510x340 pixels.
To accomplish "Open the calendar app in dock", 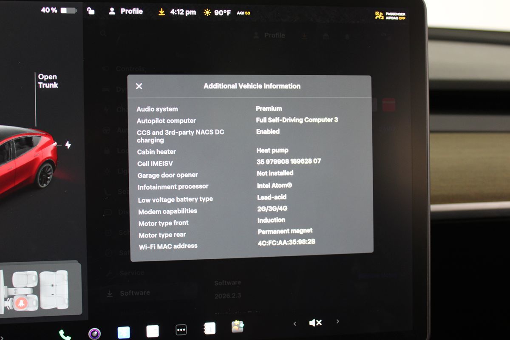I will point(210,328).
